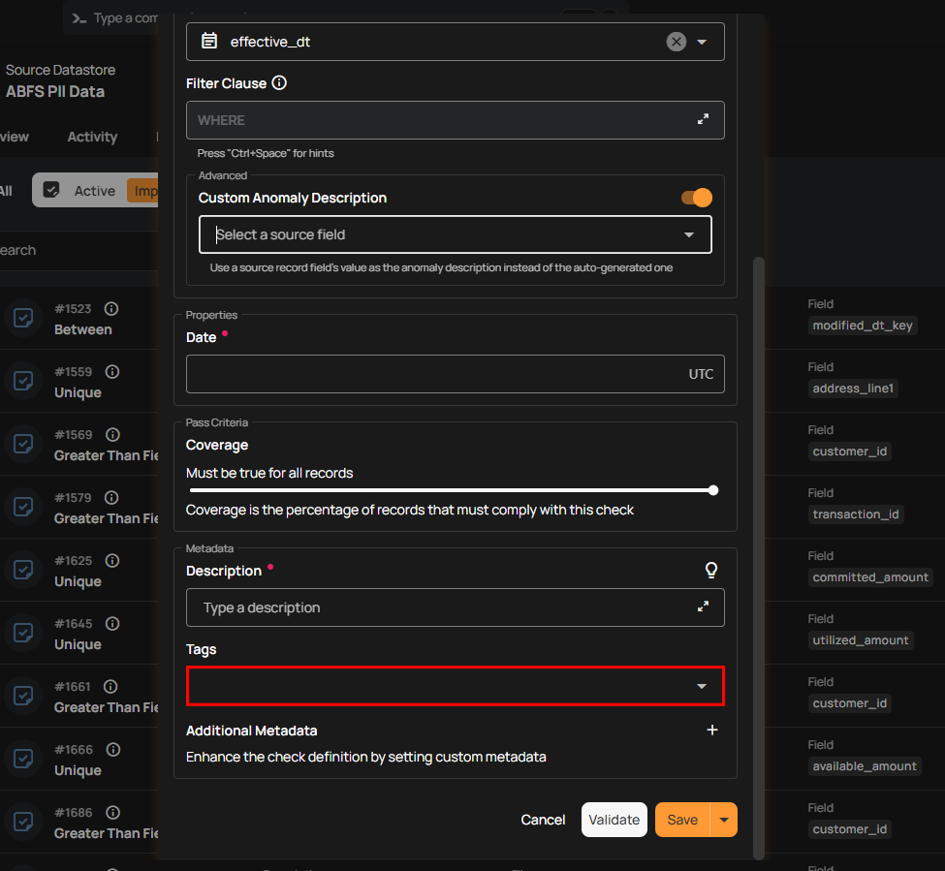This screenshot has width=945, height=871.
Task: Adjust the Coverage slider handle
Action: 713,490
